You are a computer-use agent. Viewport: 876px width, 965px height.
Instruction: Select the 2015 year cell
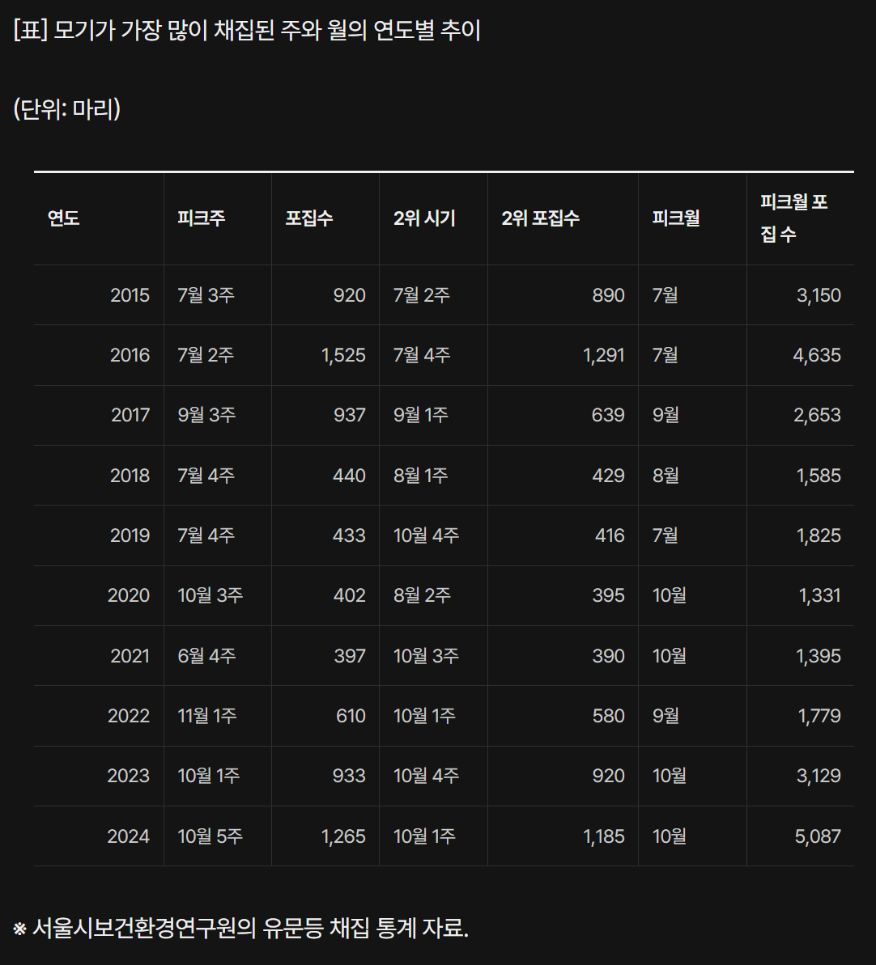pos(130,295)
